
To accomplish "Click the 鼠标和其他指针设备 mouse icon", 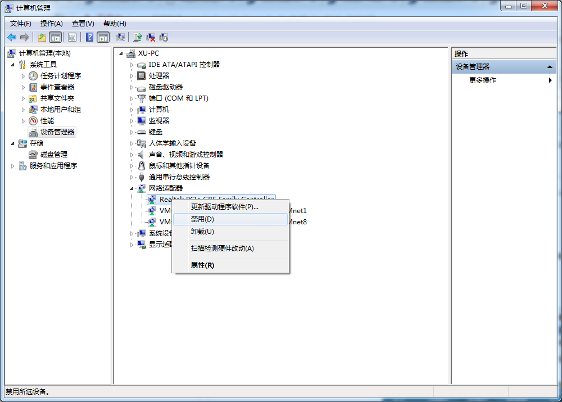I will pyautogui.click(x=142, y=166).
